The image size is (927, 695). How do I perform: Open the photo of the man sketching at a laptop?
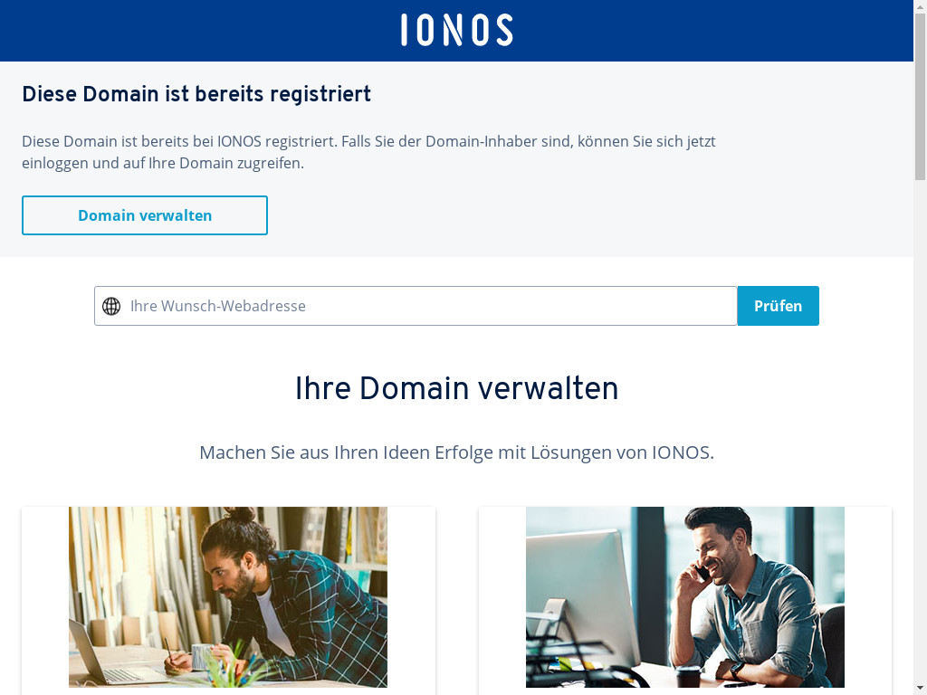pos(228,597)
